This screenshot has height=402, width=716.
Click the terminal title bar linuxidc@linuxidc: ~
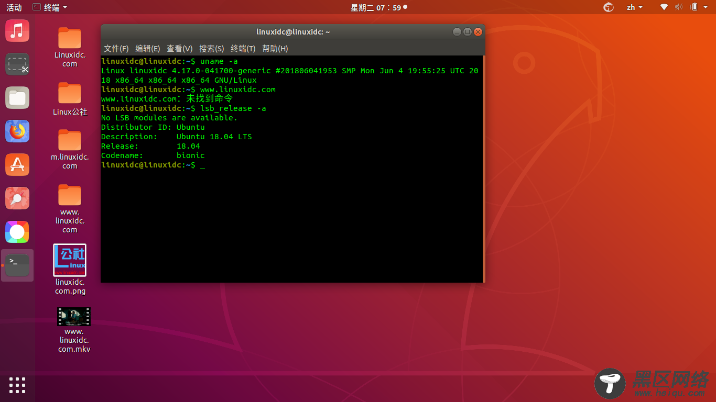click(x=293, y=32)
